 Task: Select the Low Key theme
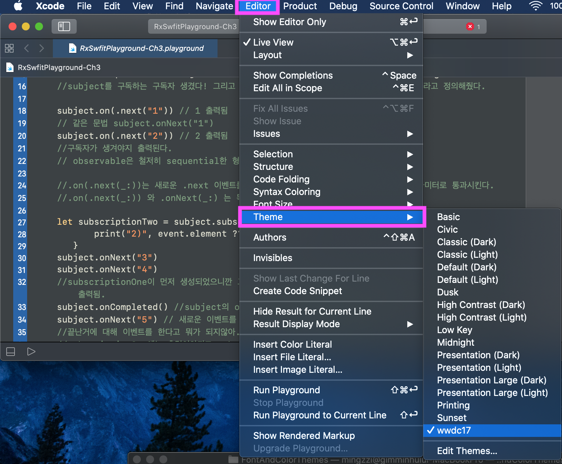tap(492, 330)
